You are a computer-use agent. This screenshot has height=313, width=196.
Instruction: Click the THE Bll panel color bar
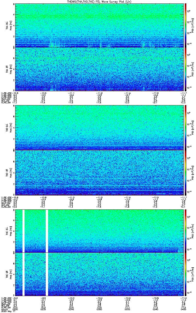click(x=185, y=274)
